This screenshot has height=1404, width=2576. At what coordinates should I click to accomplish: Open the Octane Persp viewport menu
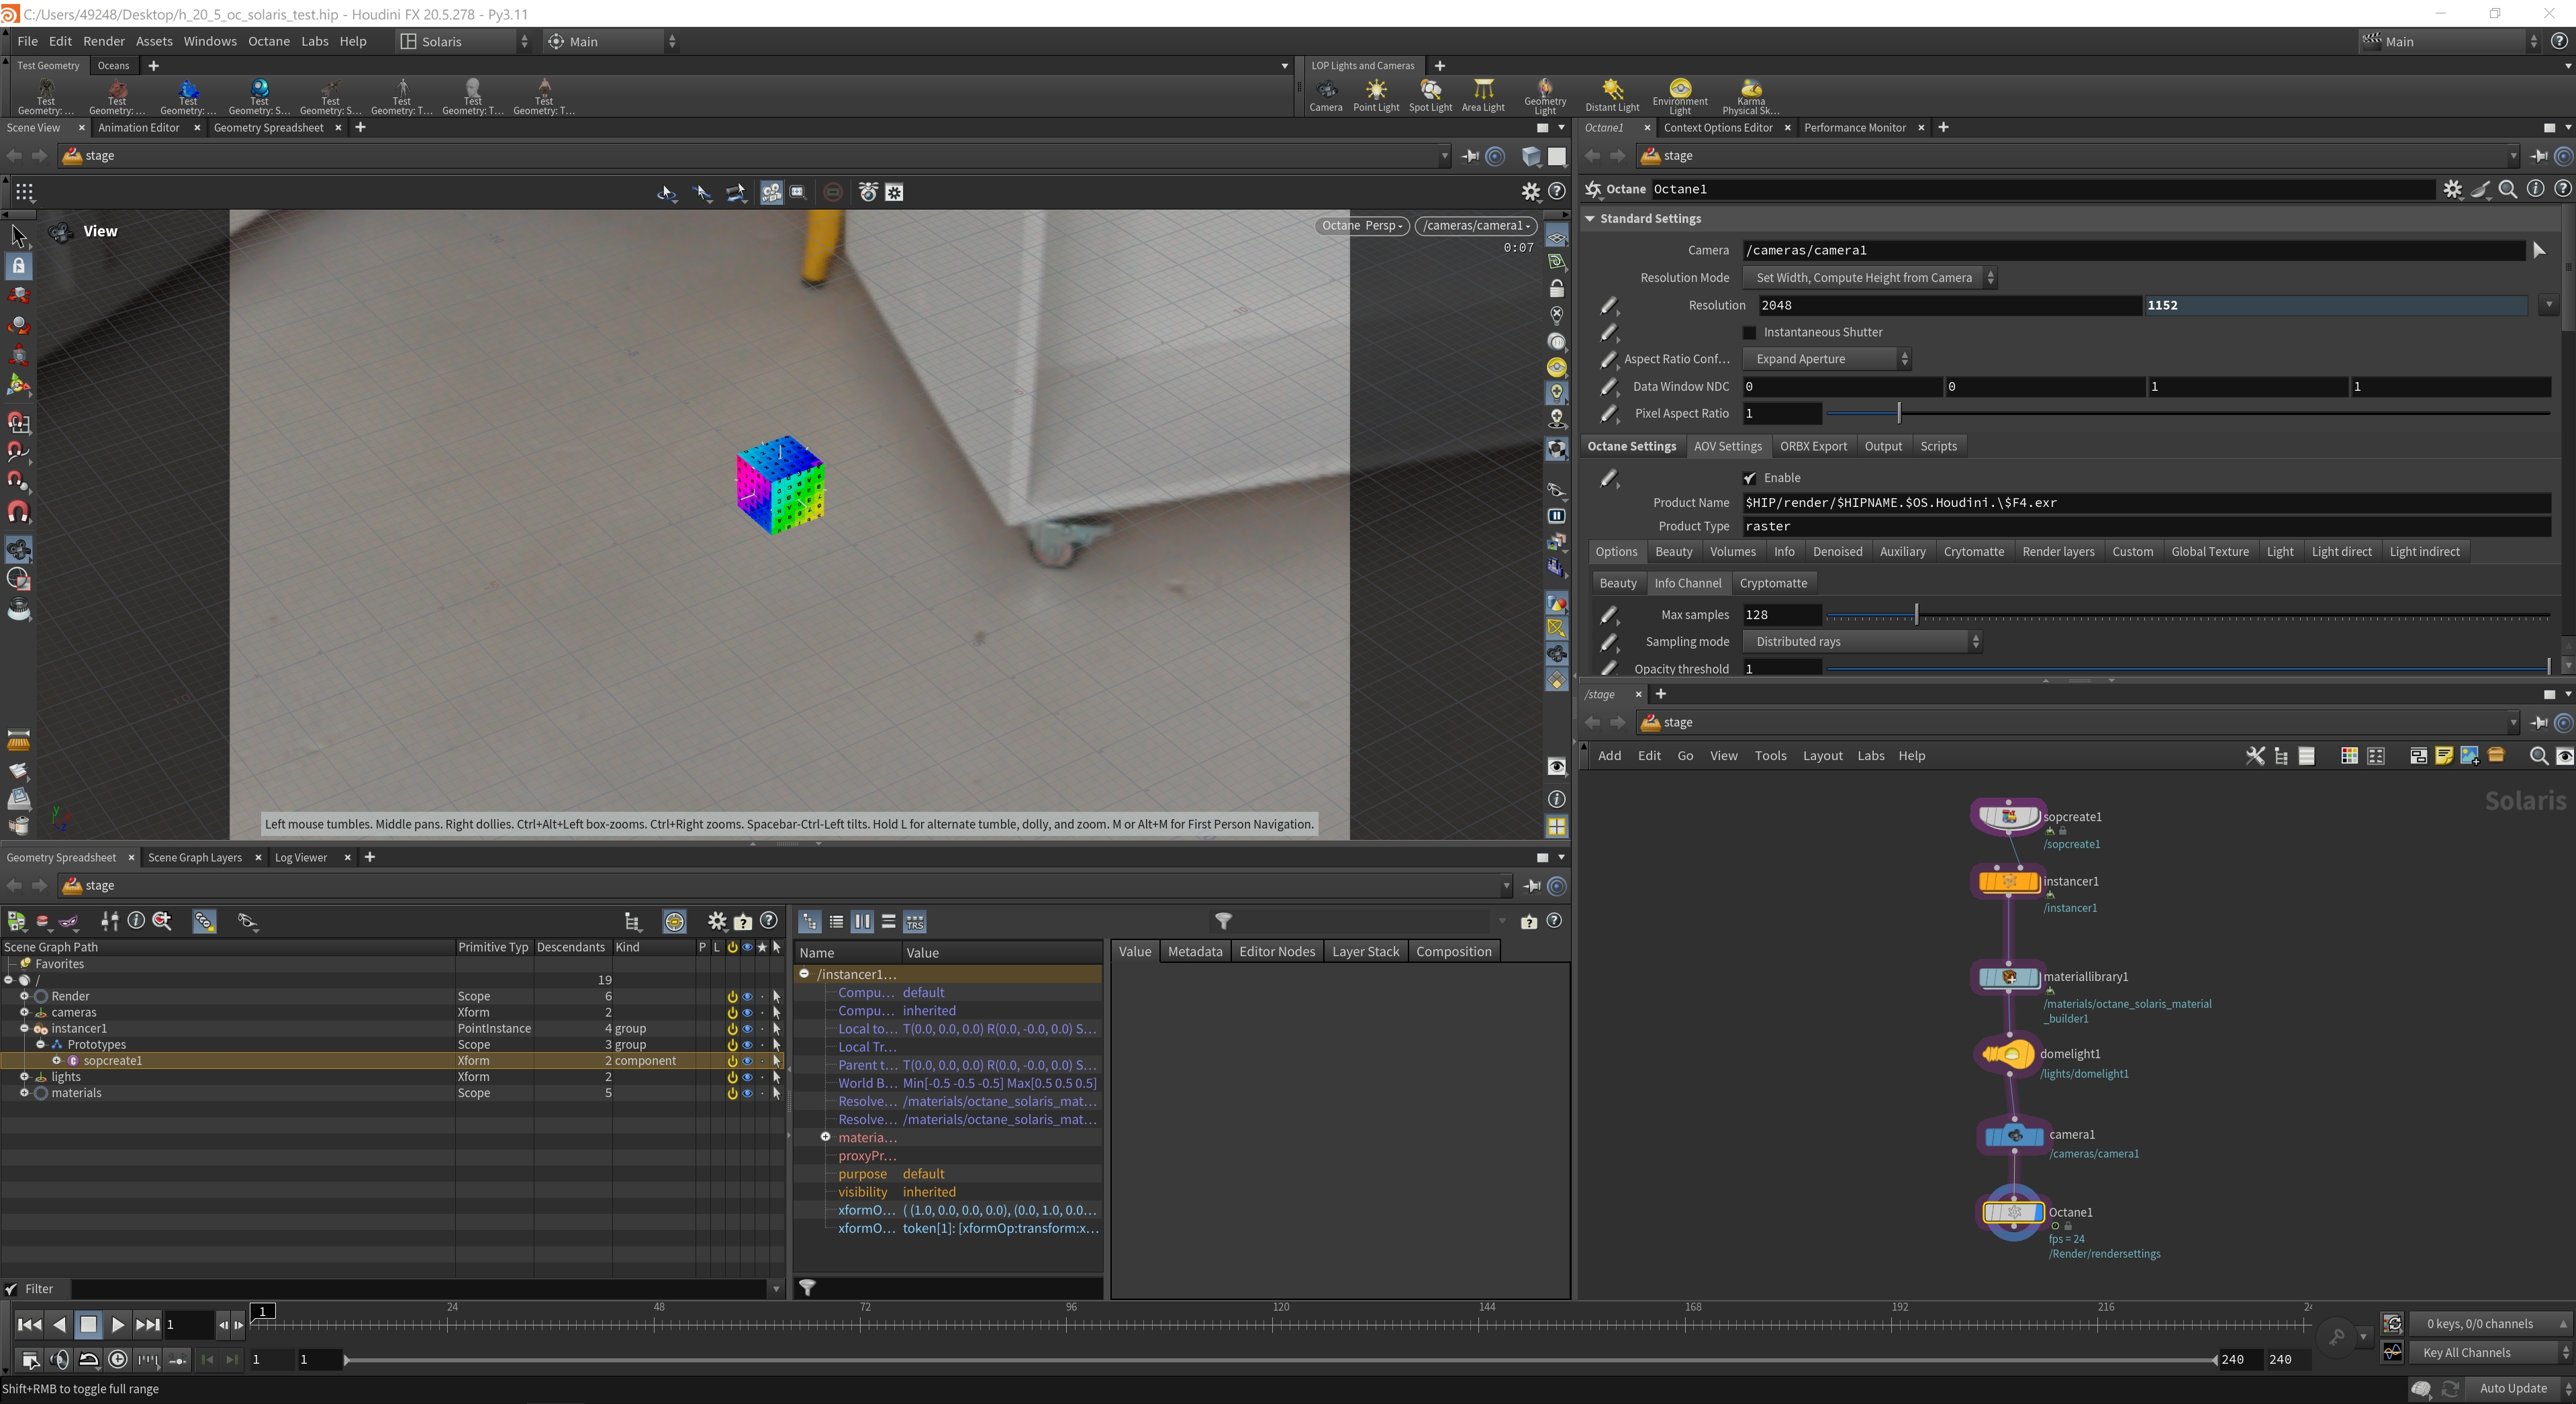(x=1362, y=226)
